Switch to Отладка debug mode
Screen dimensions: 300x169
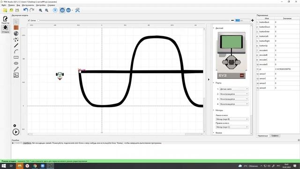5,29
